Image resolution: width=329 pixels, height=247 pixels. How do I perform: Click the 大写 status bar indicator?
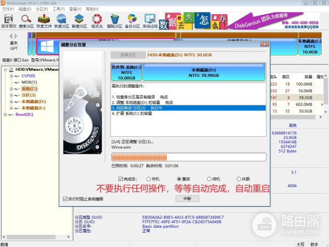pos(300,244)
